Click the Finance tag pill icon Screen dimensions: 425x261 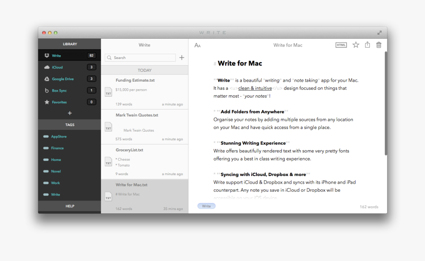click(x=46, y=148)
